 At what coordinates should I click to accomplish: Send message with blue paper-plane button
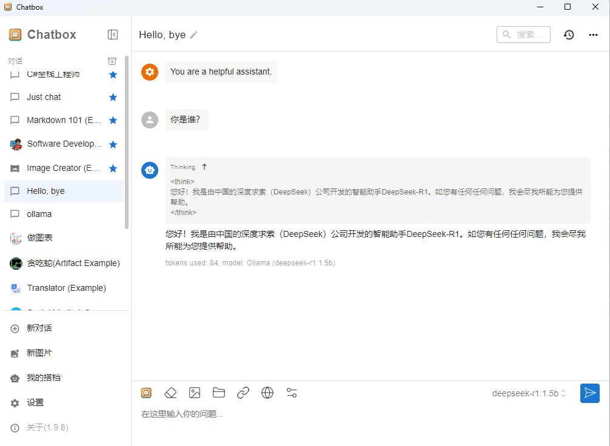point(590,393)
